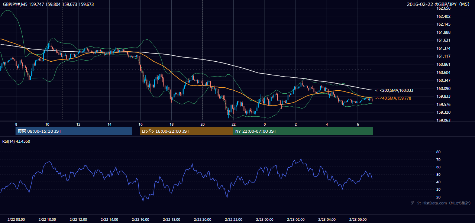Viewport: 475px width, 223px height.
Task: Click the price axis value 161.117
Action: pos(443,56)
